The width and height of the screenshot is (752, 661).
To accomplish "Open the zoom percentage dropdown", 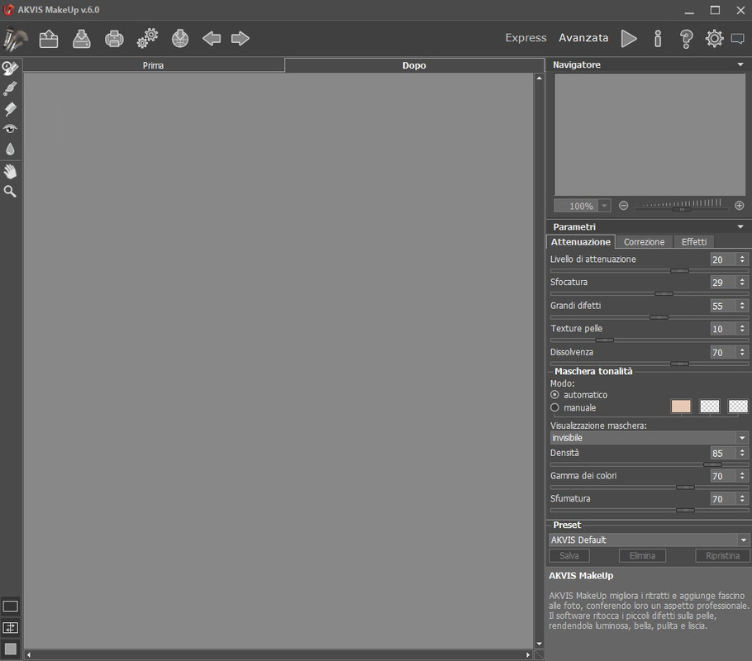I will pos(605,206).
